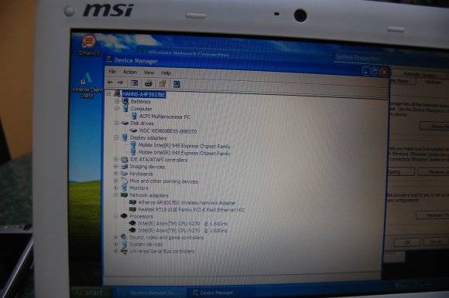
Task: Click the Print toolbar icon
Action: (149, 83)
